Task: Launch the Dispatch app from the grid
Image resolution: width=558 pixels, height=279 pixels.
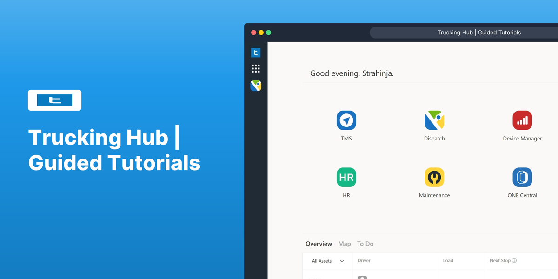Action: tap(434, 121)
